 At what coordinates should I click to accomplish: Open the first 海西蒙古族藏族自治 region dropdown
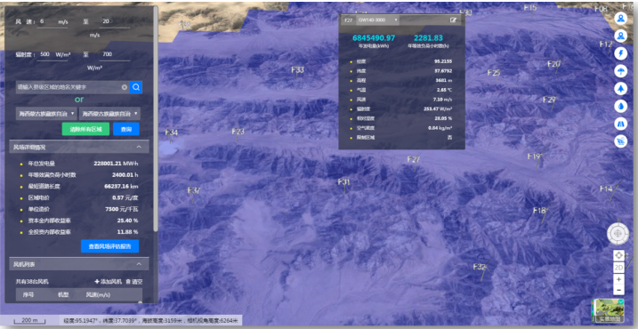(x=46, y=114)
